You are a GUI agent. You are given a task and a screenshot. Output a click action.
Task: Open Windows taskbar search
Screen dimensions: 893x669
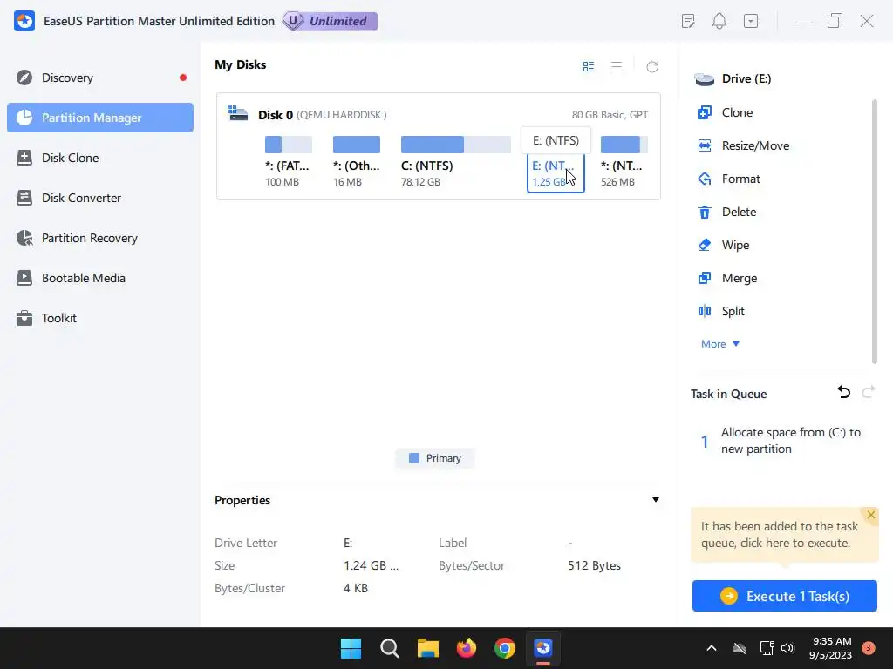click(390, 648)
